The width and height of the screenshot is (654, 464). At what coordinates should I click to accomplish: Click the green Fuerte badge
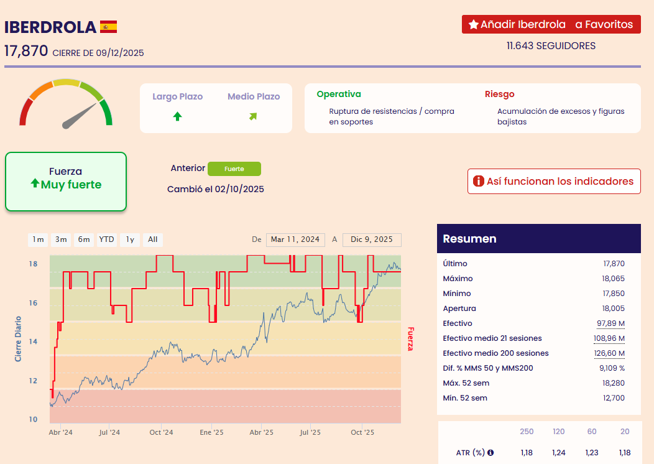(x=234, y=169)
